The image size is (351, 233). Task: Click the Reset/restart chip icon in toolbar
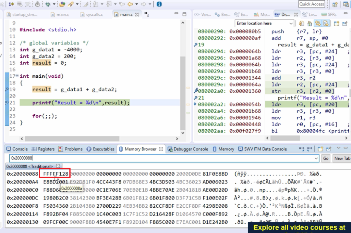coord(37,4)
